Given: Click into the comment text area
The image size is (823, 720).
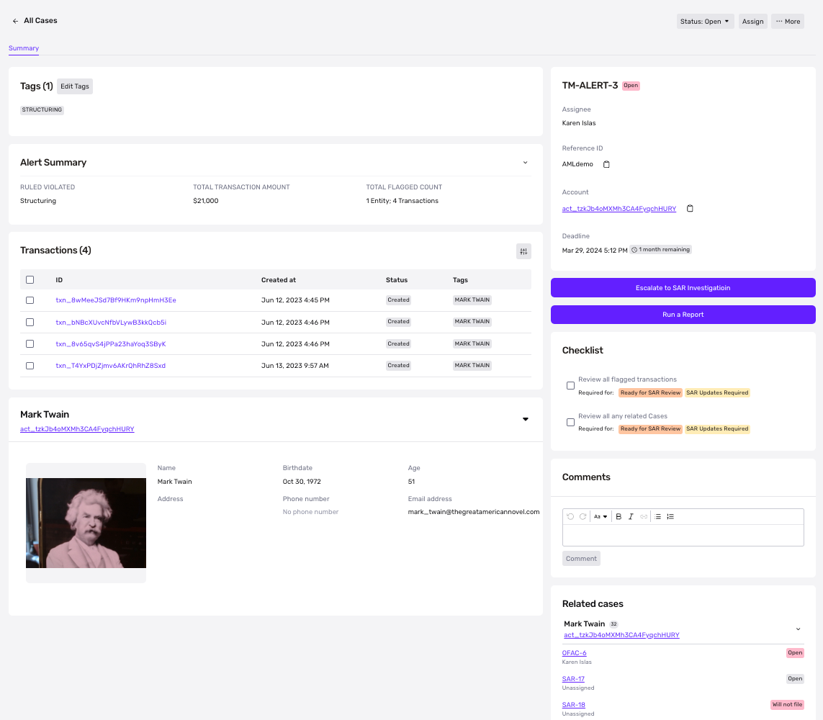Looking at the screenshot, I should click(x=683, y=535).
